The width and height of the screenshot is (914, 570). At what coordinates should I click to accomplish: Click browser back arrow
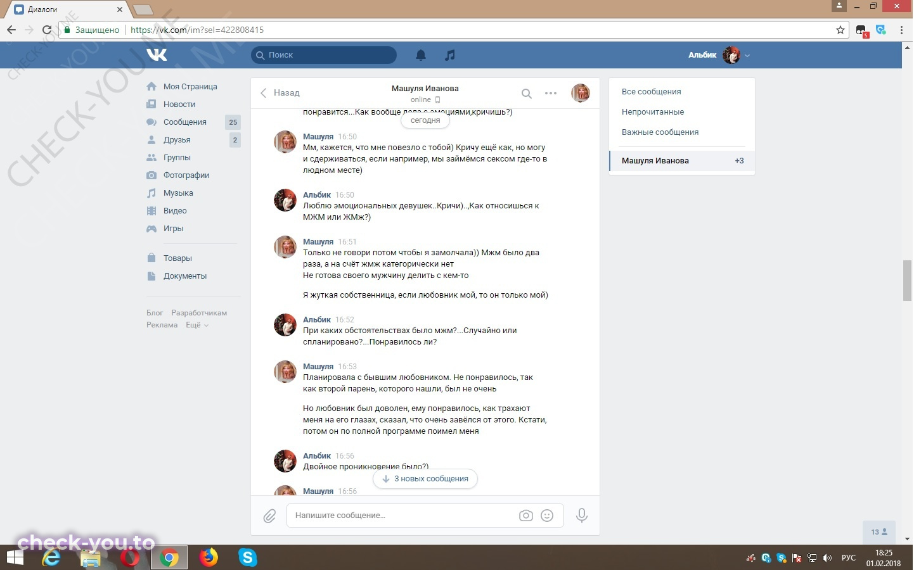[11, 30]
